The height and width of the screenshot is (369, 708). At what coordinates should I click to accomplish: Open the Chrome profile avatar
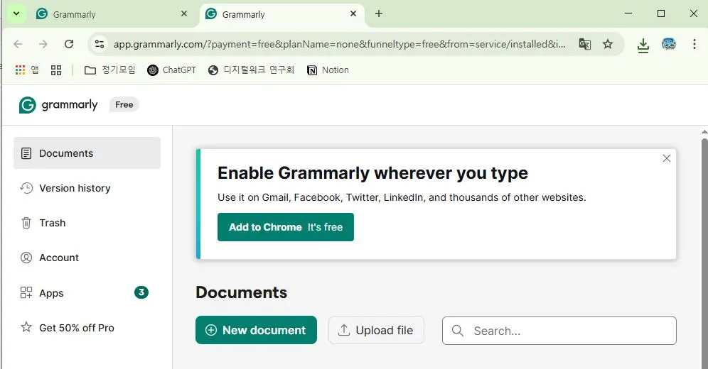point(669,44)
